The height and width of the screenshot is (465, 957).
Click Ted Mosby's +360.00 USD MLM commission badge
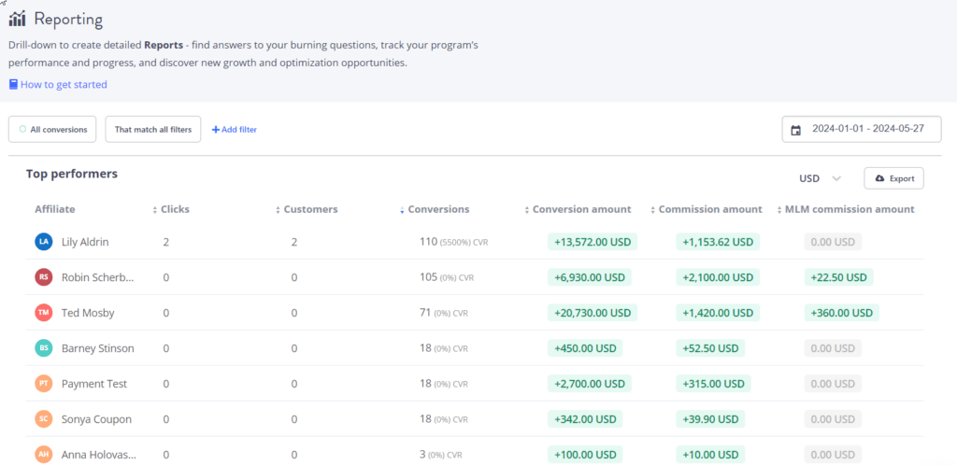point(838,313)
